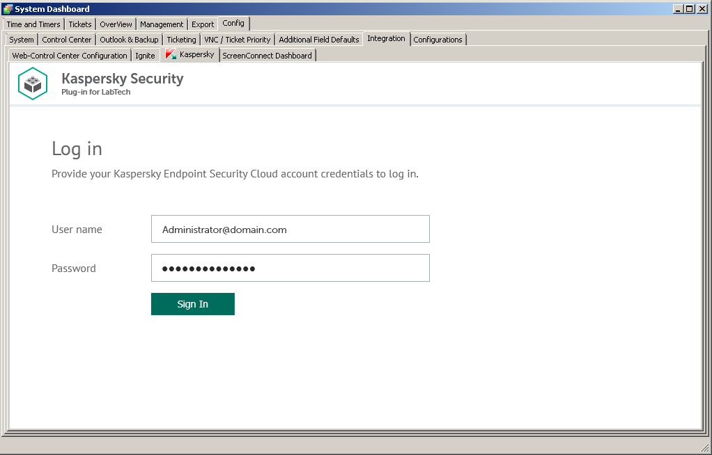Open the Outlook & Backup tab
The height and width of the screenshot is (455, 712).
pyautogui.click(x=129, y=40)
